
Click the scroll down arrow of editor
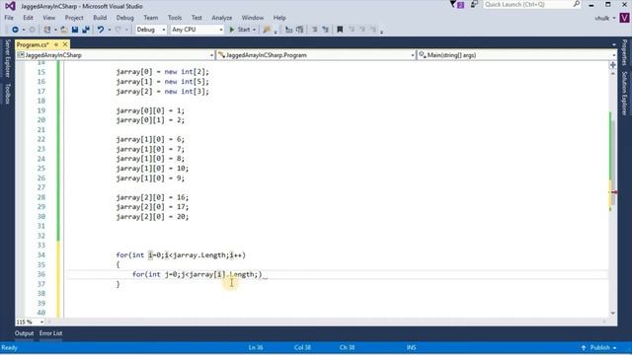point(613,314)
